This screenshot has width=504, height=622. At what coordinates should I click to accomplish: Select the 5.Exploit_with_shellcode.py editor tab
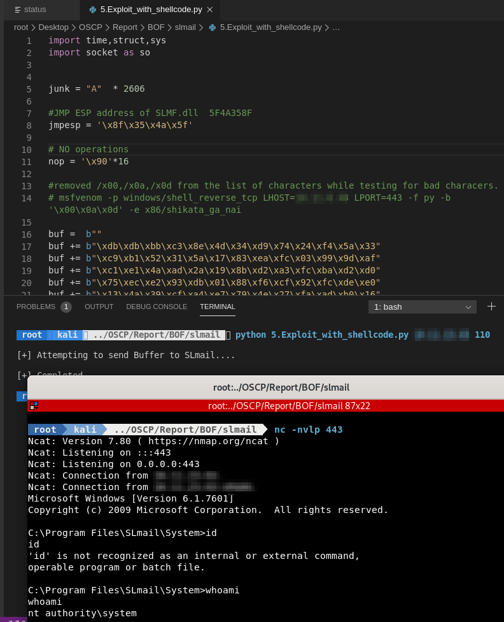click(151, 10)
